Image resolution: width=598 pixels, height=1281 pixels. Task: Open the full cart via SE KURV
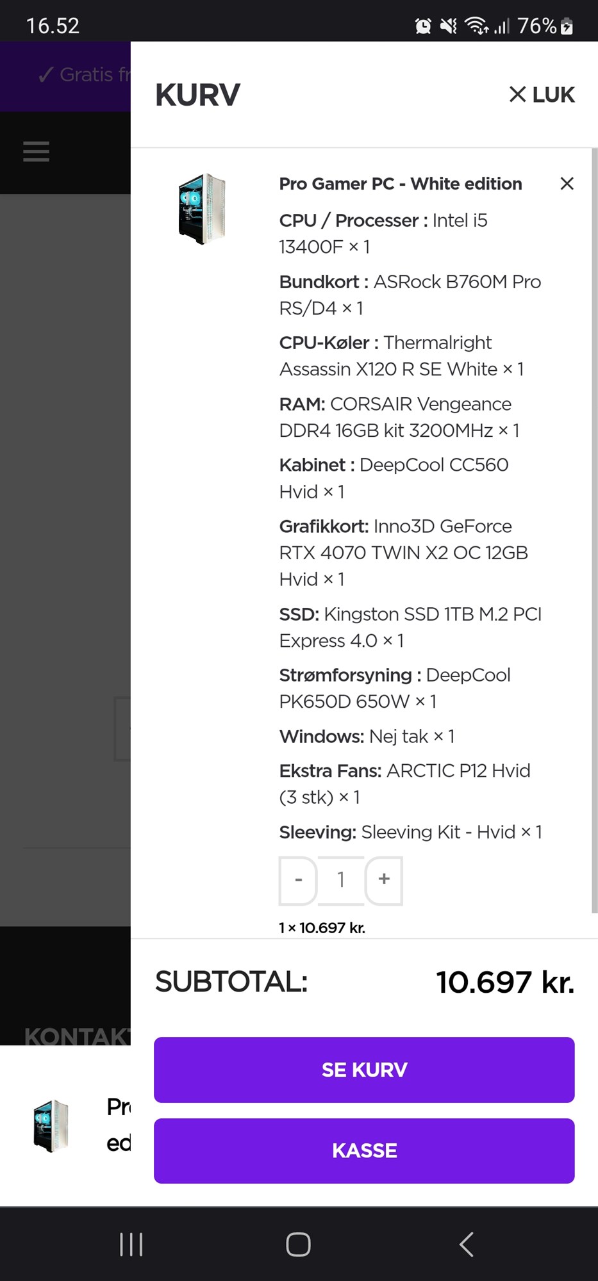point(364,1070)
